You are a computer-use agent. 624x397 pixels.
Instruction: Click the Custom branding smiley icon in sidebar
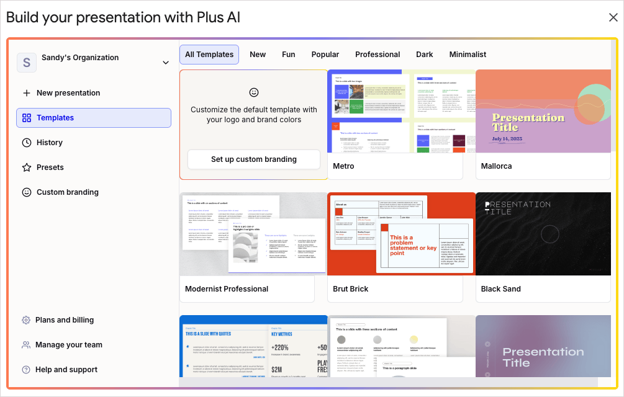pyautogui.click(x=27, y=192)
